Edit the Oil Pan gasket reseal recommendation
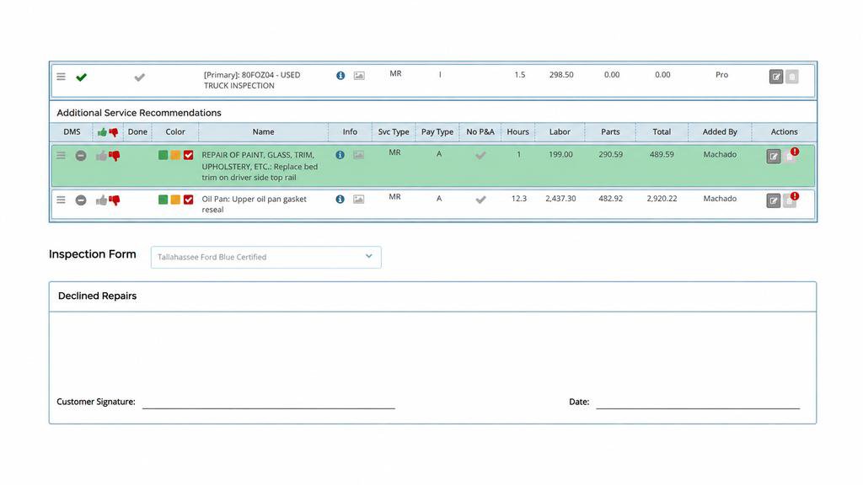 pyautogui.click(x=774, y=200)
